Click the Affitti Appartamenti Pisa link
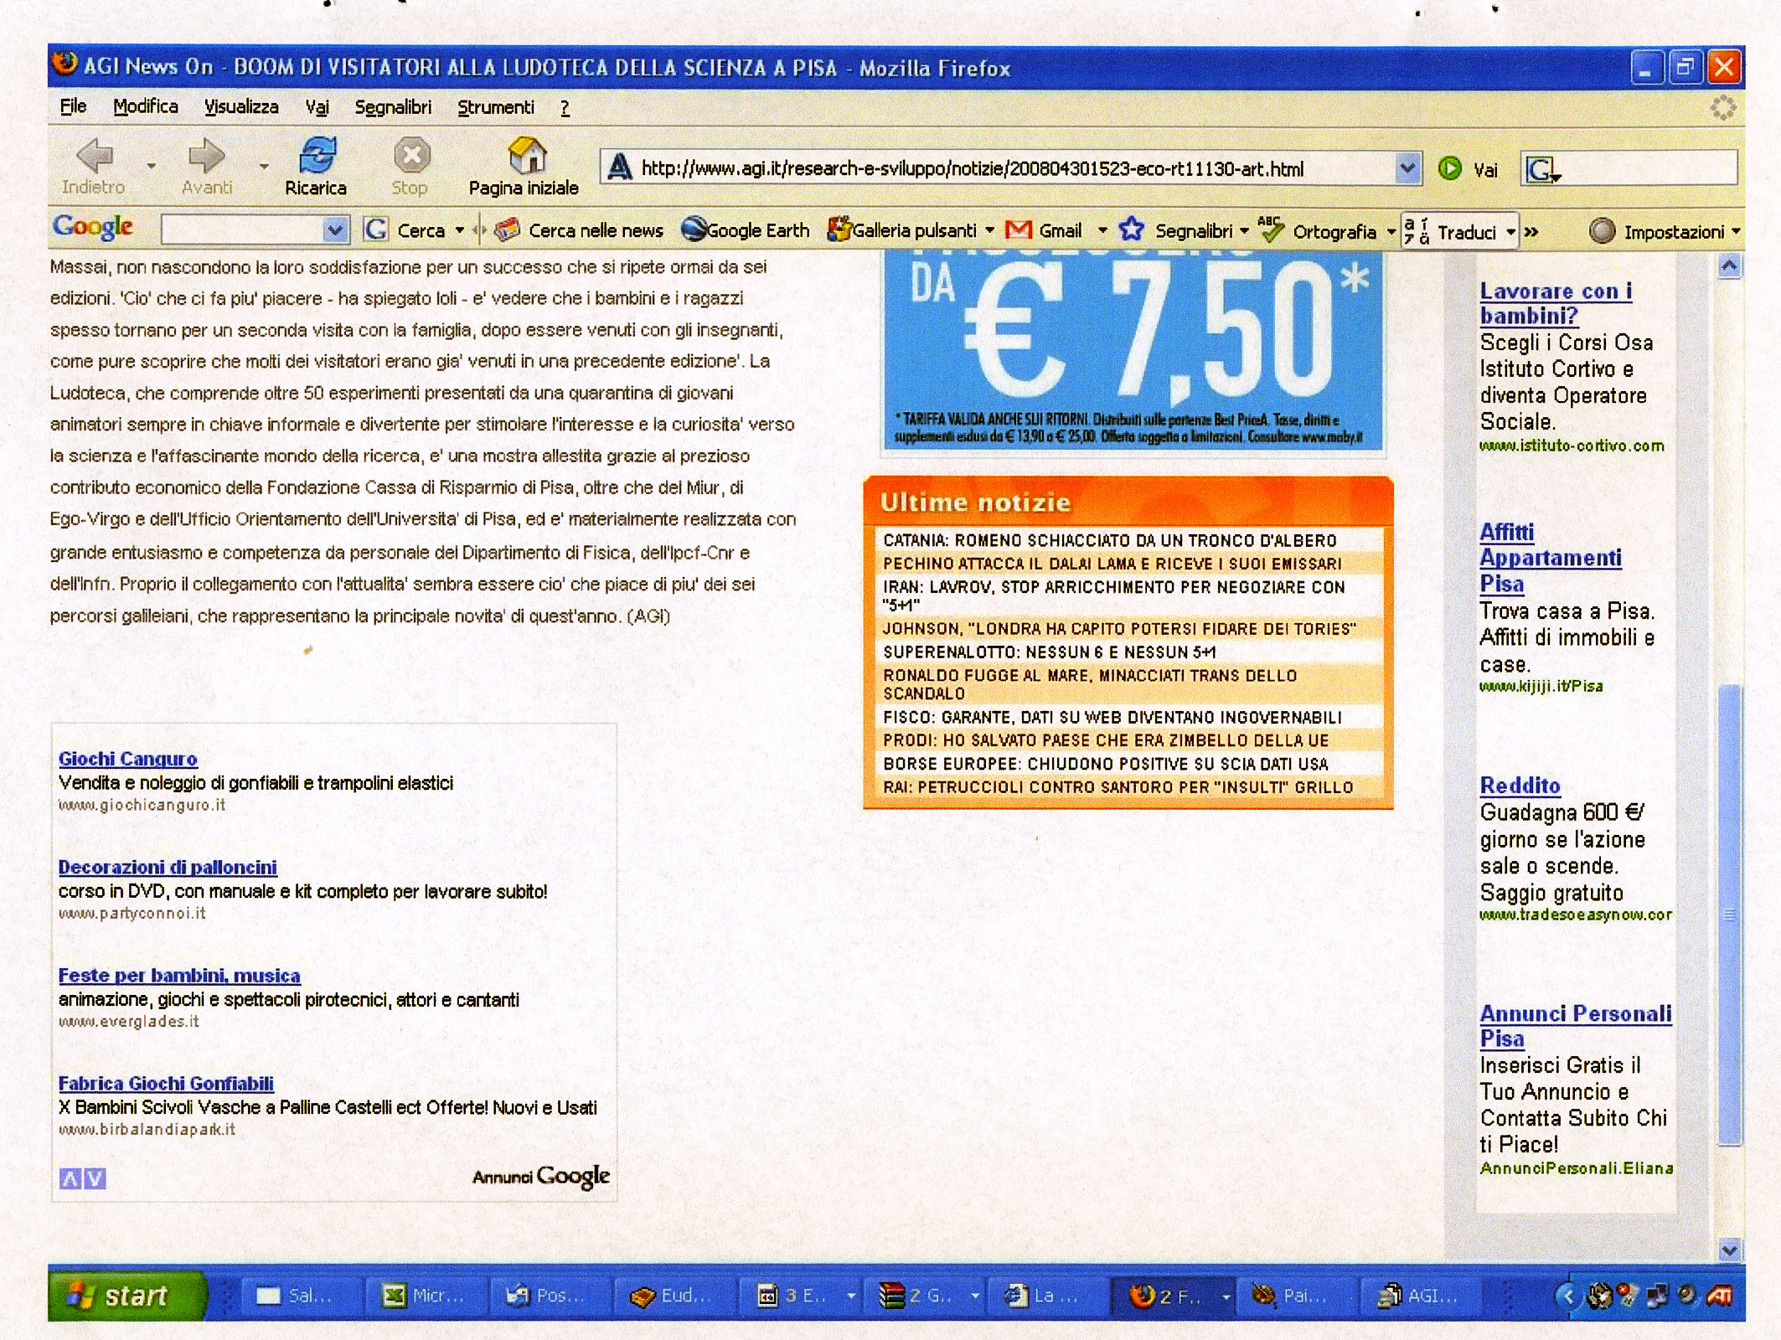Image resolution: width=1781 pixels, height=1340 pixels. pos(1549,558)
